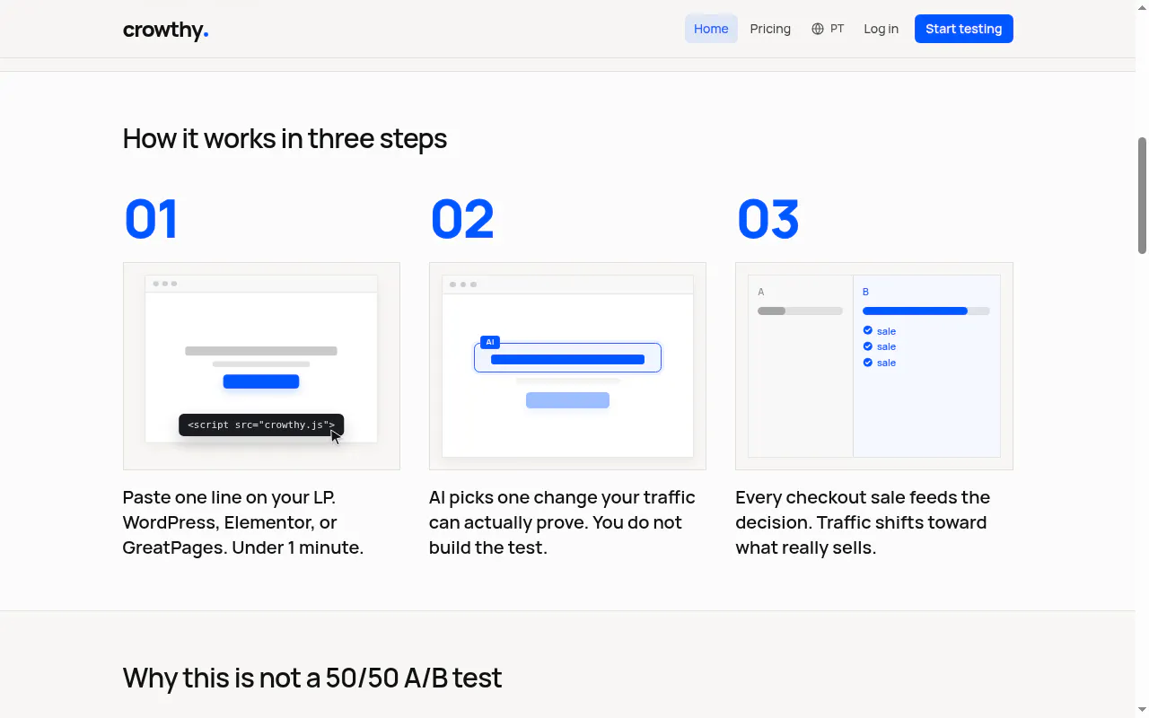Click the large 01 step number
Screen dimensions: 1149x718
point(151,219)
